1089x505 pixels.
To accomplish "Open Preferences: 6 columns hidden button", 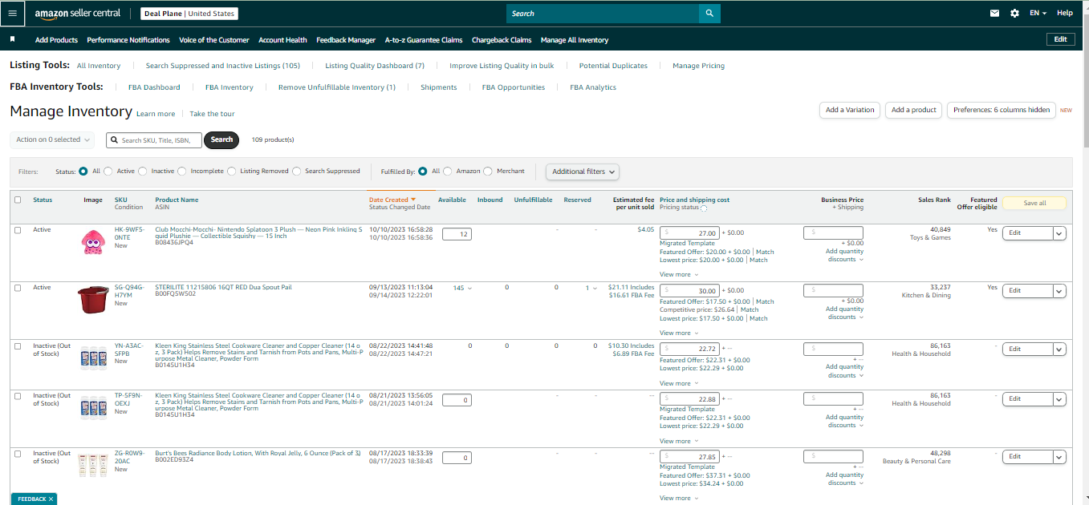I will click(1002, 110).
